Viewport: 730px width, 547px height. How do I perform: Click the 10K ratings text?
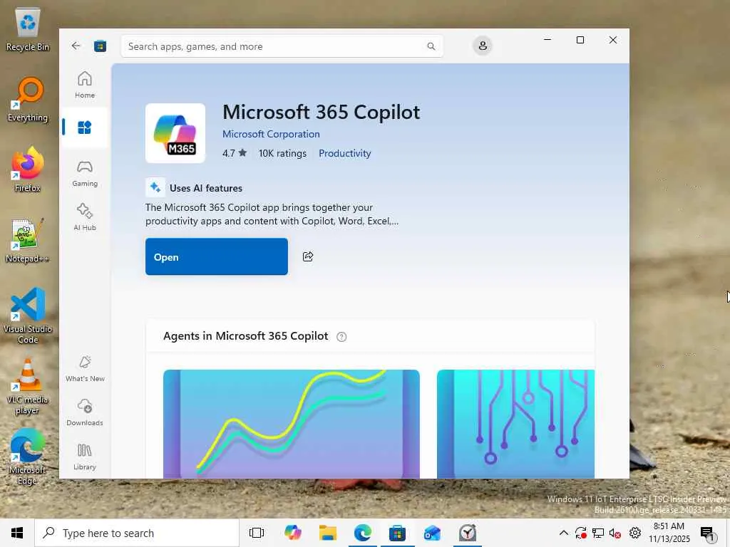(x=282, y=153)
